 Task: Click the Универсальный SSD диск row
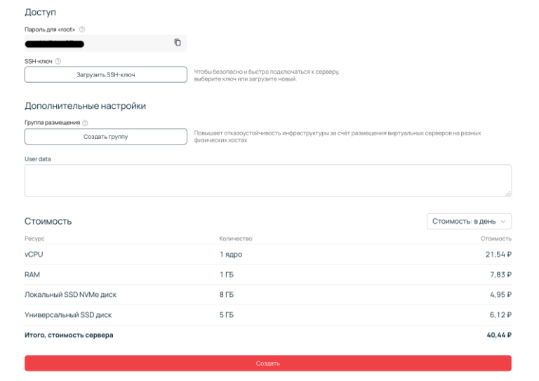[x=267, y=315]
